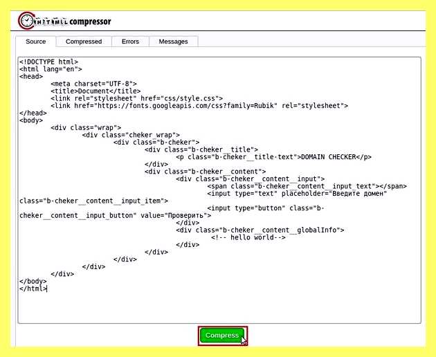Click the 'b-cheker__content' div line
Viewport: 436px width, 357px height.
click(x=206, y=172)
